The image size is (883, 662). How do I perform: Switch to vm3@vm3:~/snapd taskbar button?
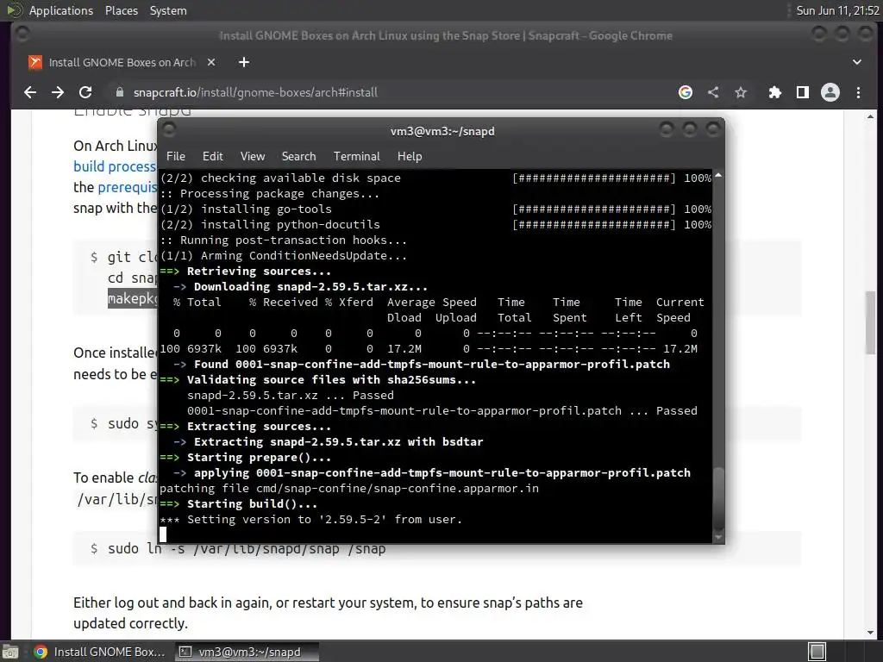(247, 652)
